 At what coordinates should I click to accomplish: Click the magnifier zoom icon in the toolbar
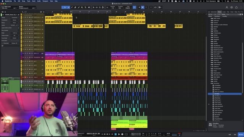point(100,7)
